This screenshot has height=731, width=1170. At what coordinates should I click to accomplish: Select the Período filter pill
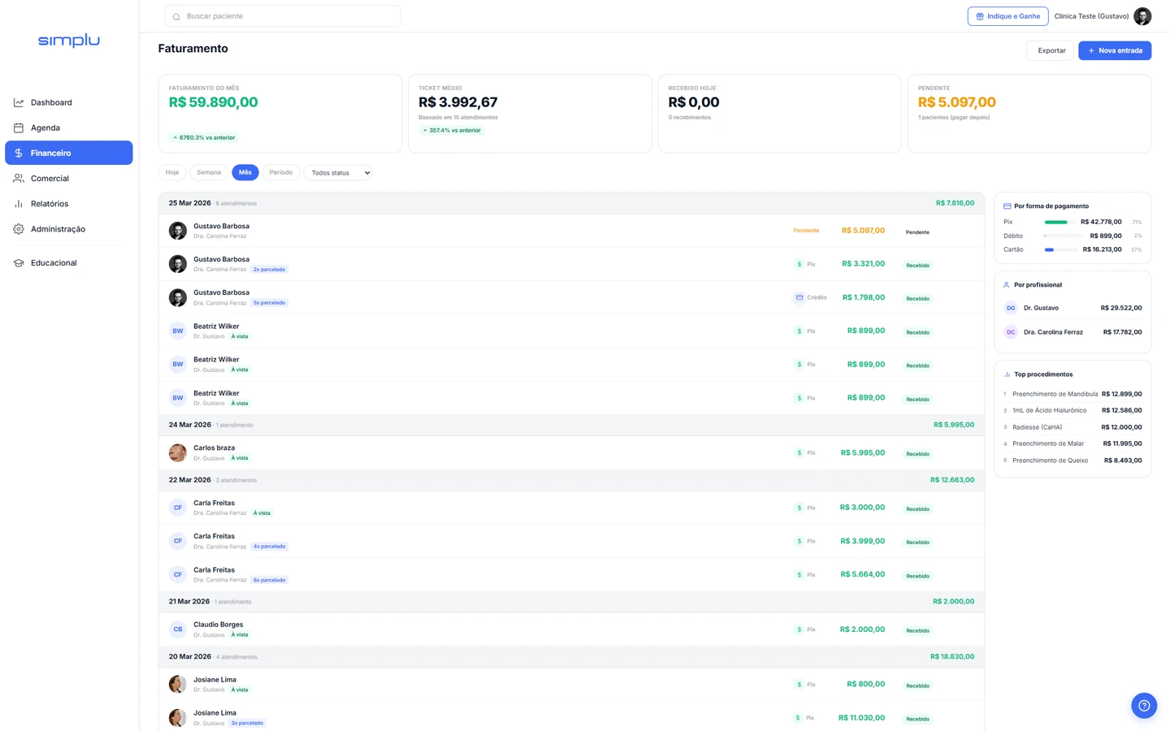[x=280, y=172]
